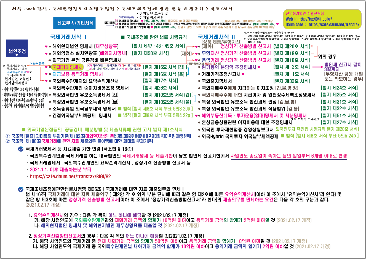366x259 pixels.
Task: Select the 국제거래서식 Ⅰ heading
Action: pyautogui.click(x=68, y=37)
